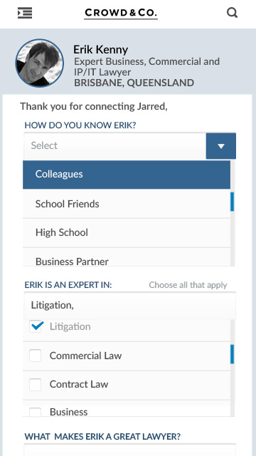This screenshot has height=456, width=256.
Task: Select School Friends option
Action: [x=127, y=204]
